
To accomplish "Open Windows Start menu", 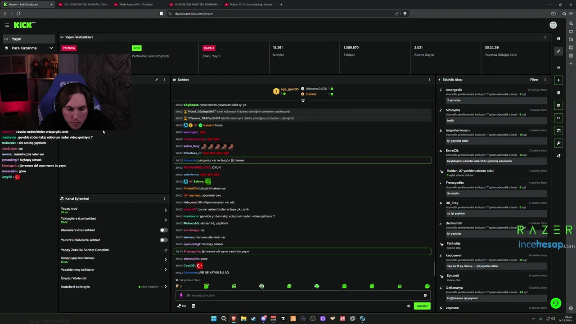I will tap(214, 319).
